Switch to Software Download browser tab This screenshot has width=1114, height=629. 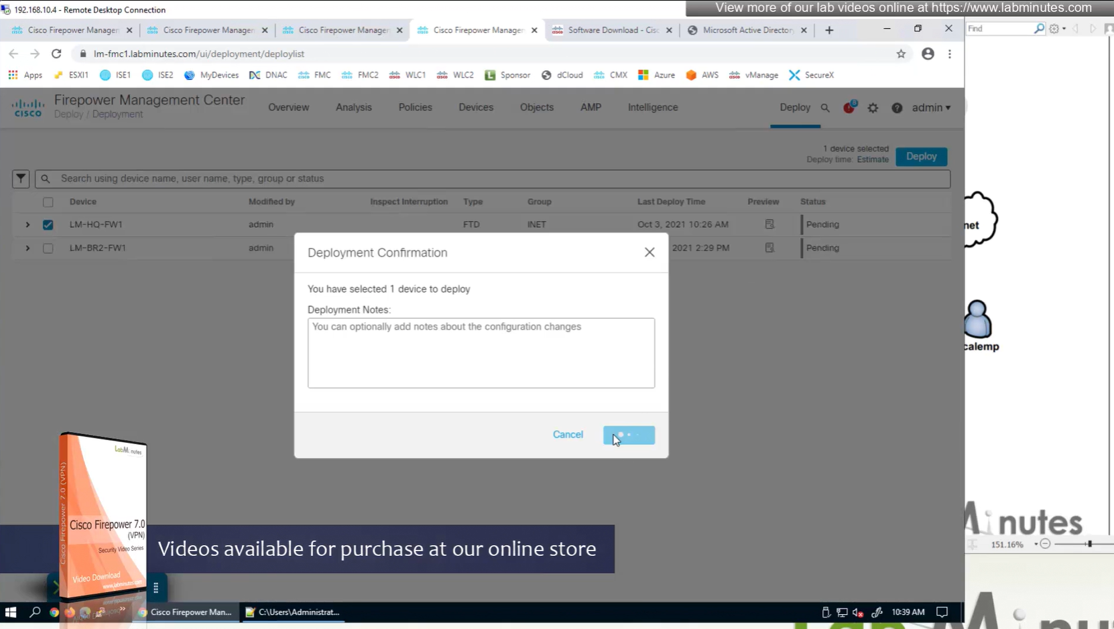point(612,30)
